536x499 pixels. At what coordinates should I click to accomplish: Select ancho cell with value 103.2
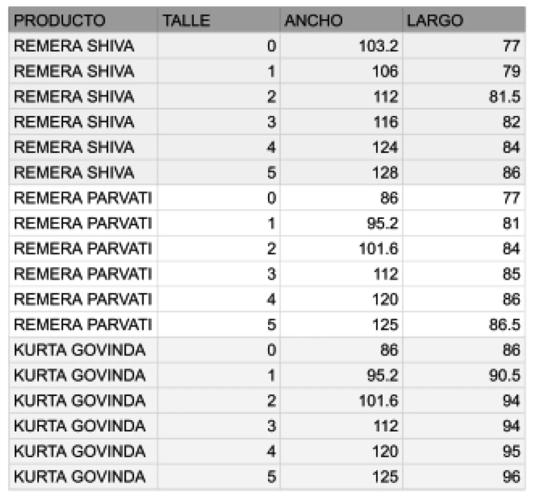click(x=341, y=46)
